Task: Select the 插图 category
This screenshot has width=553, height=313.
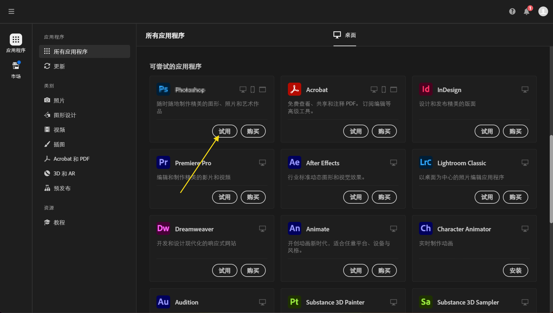Action: (x=59, y=144)
